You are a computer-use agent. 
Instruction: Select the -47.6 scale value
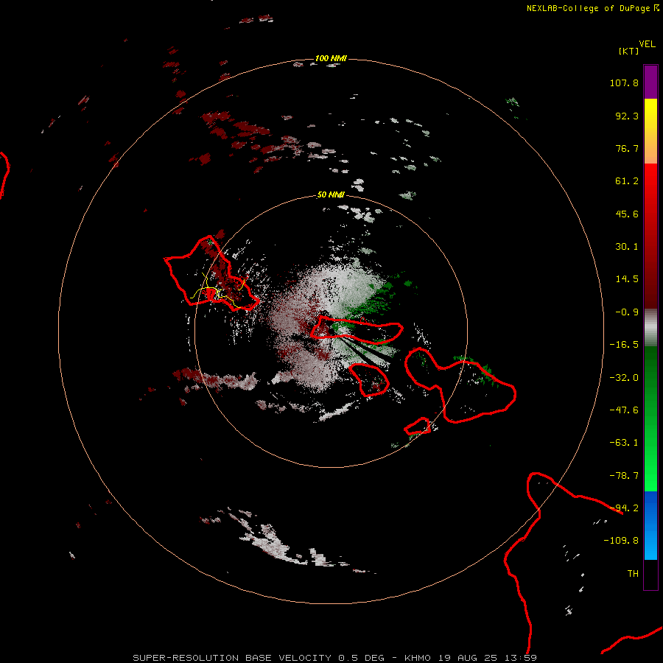[x=624, y=410]
